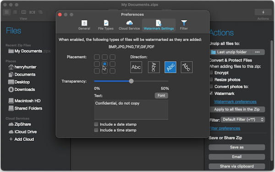This screenshot has height=172, width=275.
Task: Click the Actions panel scrollbar
Action: pyautogui.click(x=271, y=101)
